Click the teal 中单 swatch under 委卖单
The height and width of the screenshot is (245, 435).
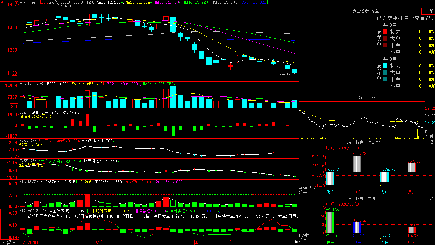pyautogui.click(x=385, y=79)
